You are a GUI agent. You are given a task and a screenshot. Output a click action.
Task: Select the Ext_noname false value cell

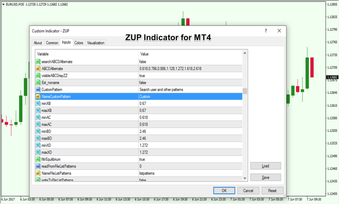190,83
